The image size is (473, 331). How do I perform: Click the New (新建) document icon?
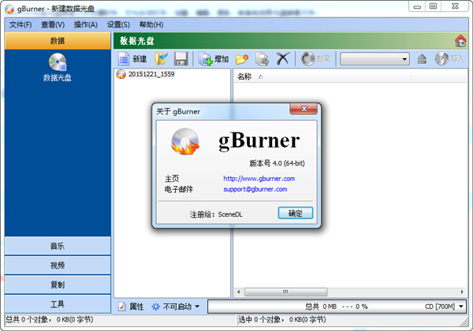coord(124,59)
